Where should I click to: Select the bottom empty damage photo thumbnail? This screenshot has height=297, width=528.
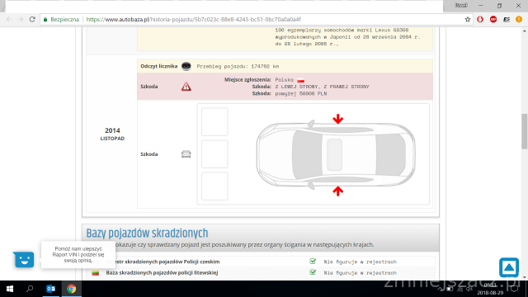214,186
